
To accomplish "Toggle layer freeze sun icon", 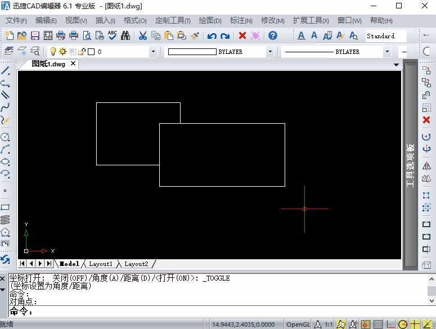I will tap(62, 52).
